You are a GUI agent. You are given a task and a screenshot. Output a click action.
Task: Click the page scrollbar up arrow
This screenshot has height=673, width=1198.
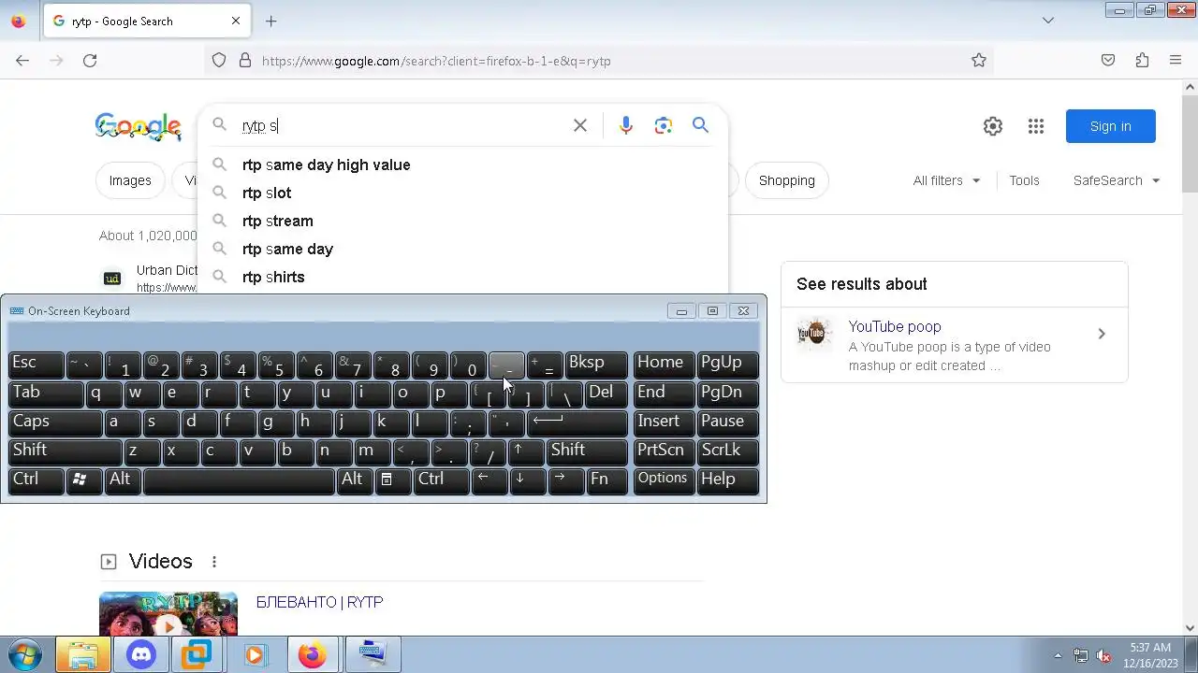(x=1191, y=87)
